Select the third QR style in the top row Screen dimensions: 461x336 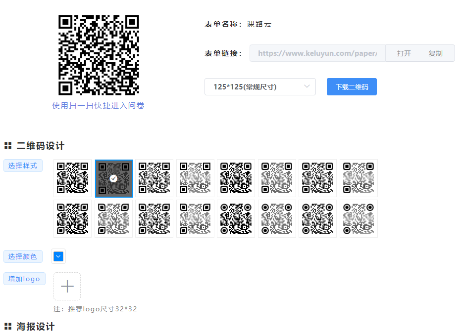click(154, 178)
